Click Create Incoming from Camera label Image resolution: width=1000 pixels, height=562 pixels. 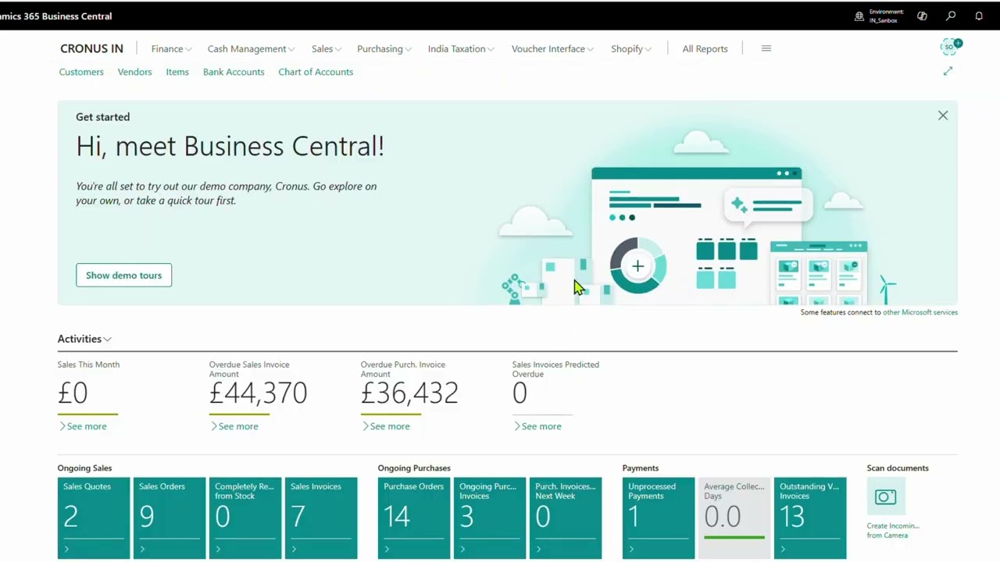(x=893, y=531)
